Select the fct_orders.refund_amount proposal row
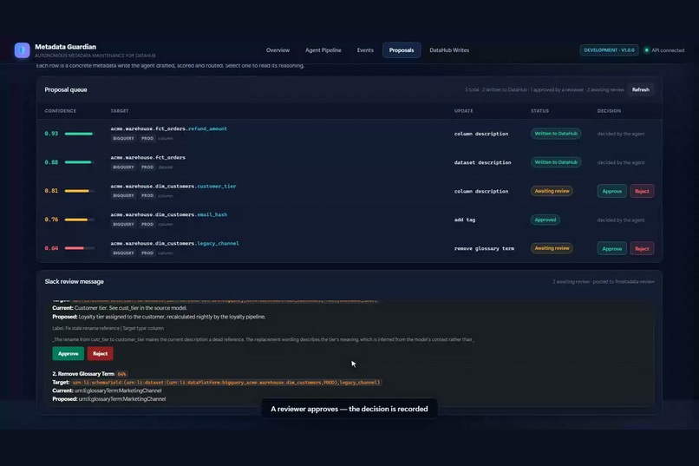The width and height of the screenshot is (699, 466). [x=349, y=134]
